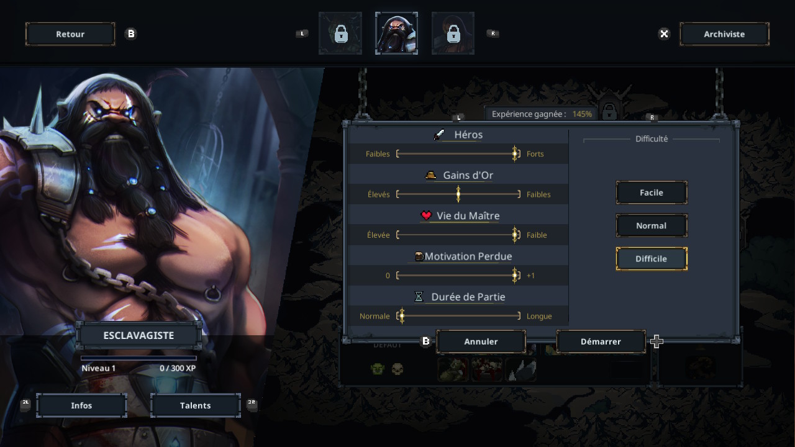Click the Durée de Partie slider handle
This screenshot has width=795, height=447.
coord(402,316)
